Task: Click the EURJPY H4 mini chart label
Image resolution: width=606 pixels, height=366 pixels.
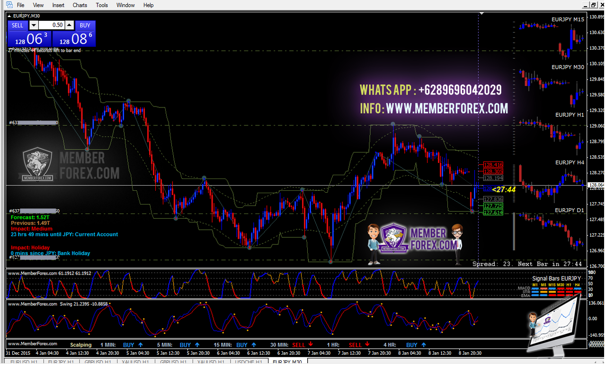Action: click(x=570, y=162)
